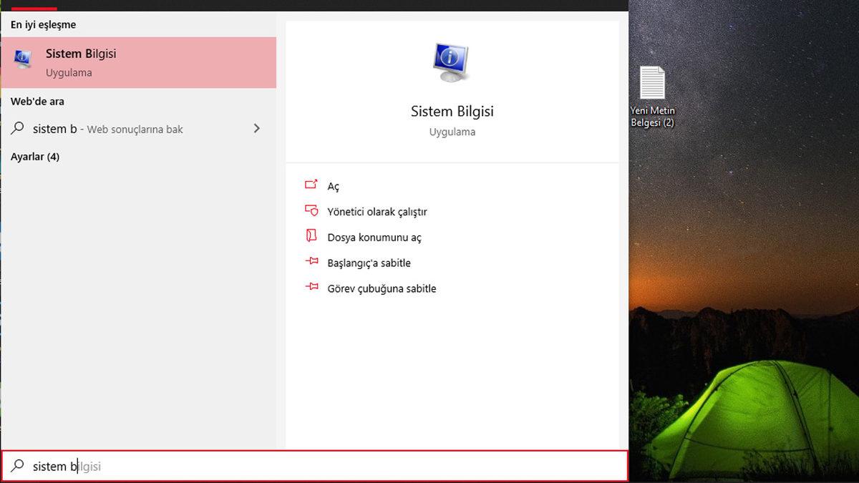Click the Aç open icon
Image resolution: width=859 pixels, height=483 pixels.
[x=311, y=185]
